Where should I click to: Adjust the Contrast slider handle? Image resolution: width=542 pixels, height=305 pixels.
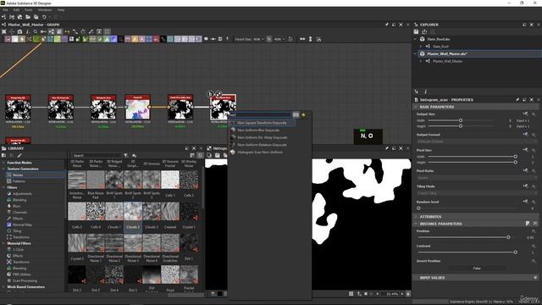coord(515,252)
